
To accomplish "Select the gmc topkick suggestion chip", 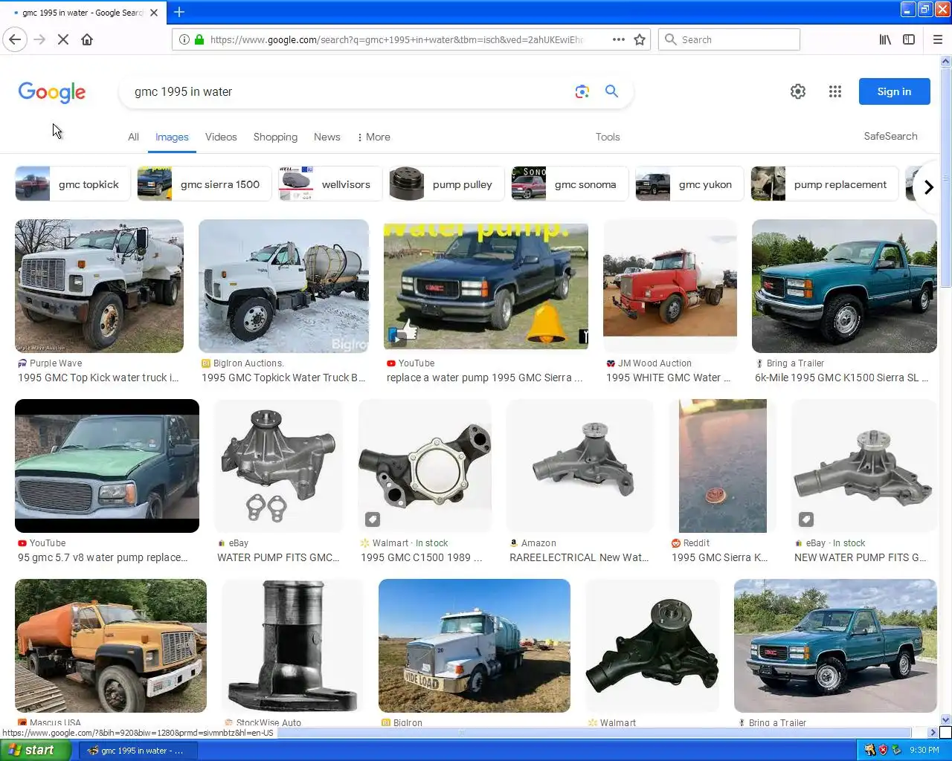I will pos(73,184).
